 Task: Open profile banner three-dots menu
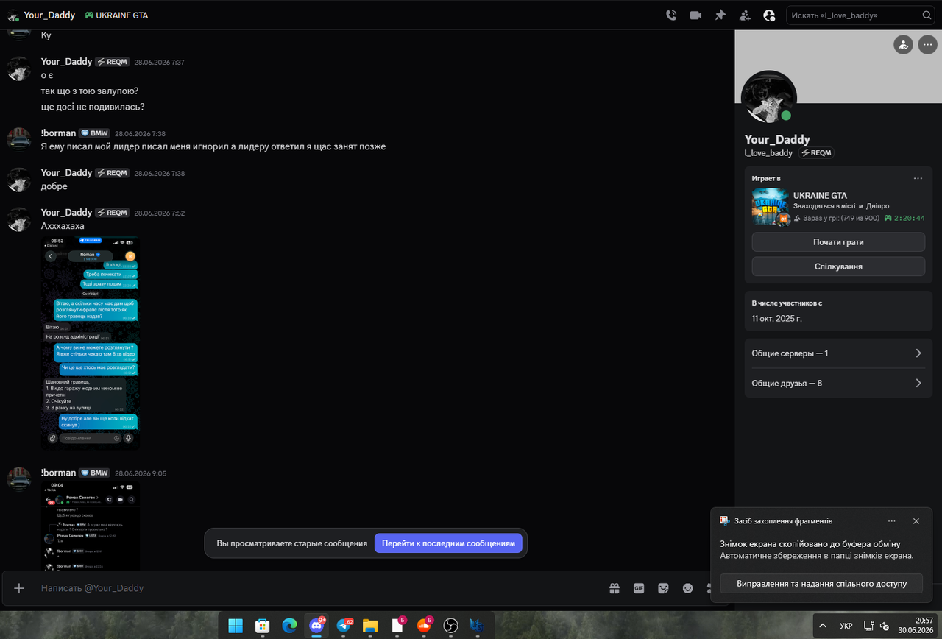927,45
